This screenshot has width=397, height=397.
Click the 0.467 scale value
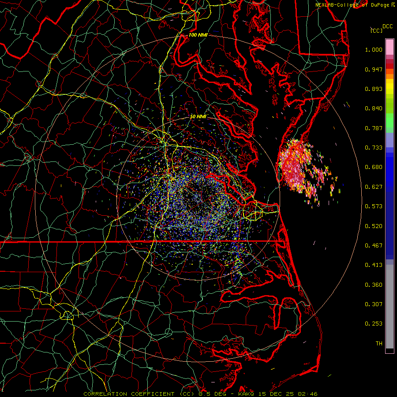tap(374, 246)
